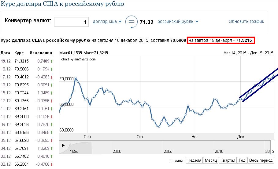The height and width of the screenshot is (169, 278).
Task: Click the rate 69.2000 in 10.12 row
Action: pyautogui.click(x=21, y=117)
